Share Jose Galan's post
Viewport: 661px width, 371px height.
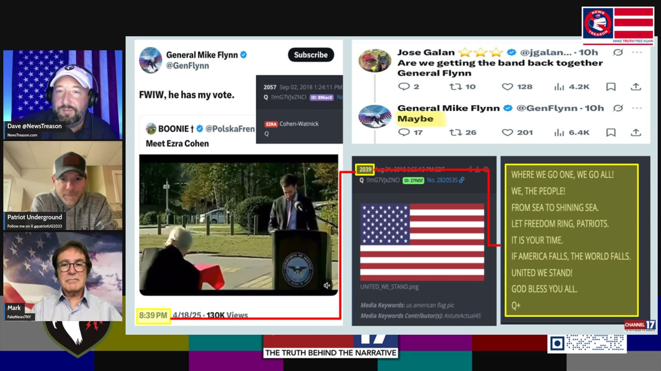tap(636, 87)
